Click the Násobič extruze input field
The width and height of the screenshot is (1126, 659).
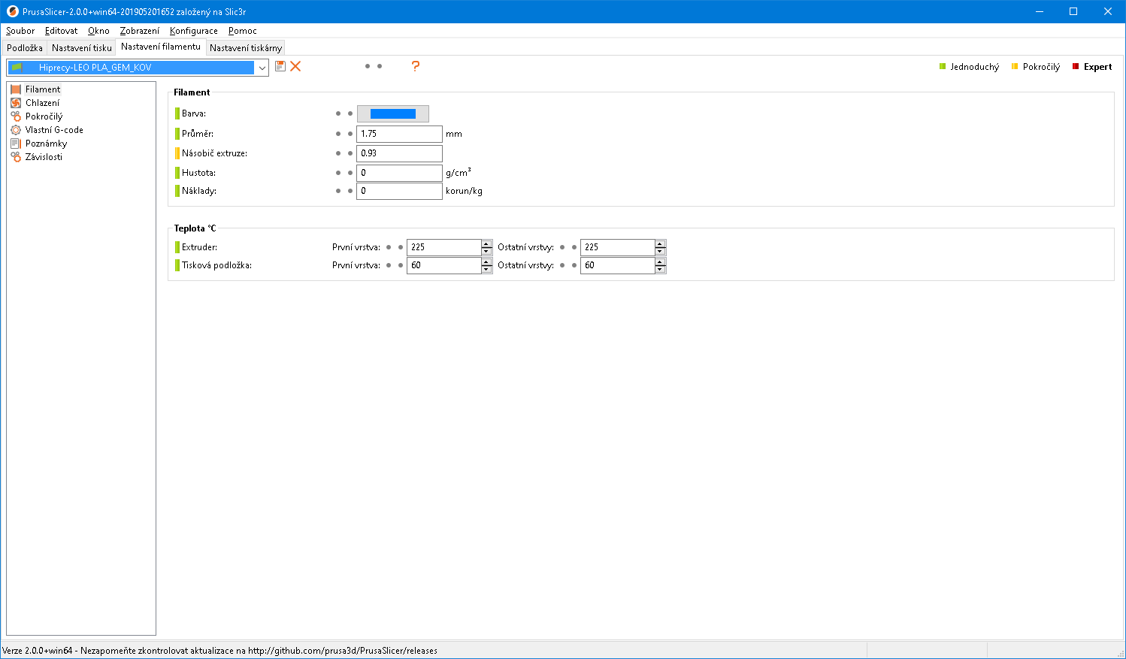(x=399, y=153)
